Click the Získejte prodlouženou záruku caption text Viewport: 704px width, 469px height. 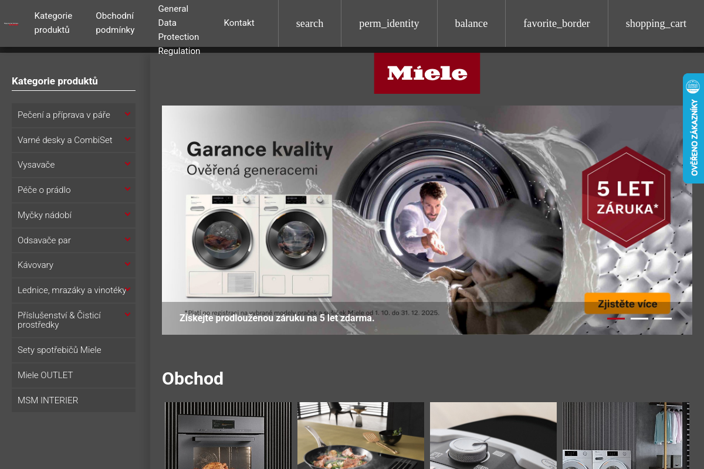pyautogui.click(x=277, y=318)
